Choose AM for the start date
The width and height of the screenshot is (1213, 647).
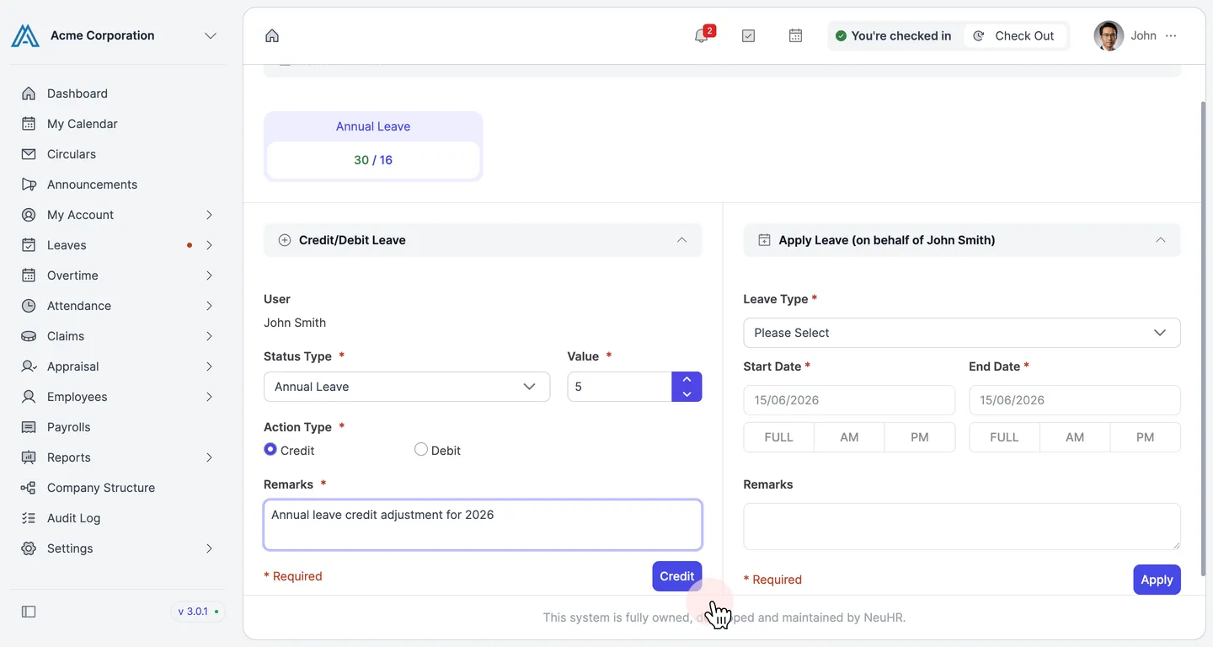coord(849,437)
